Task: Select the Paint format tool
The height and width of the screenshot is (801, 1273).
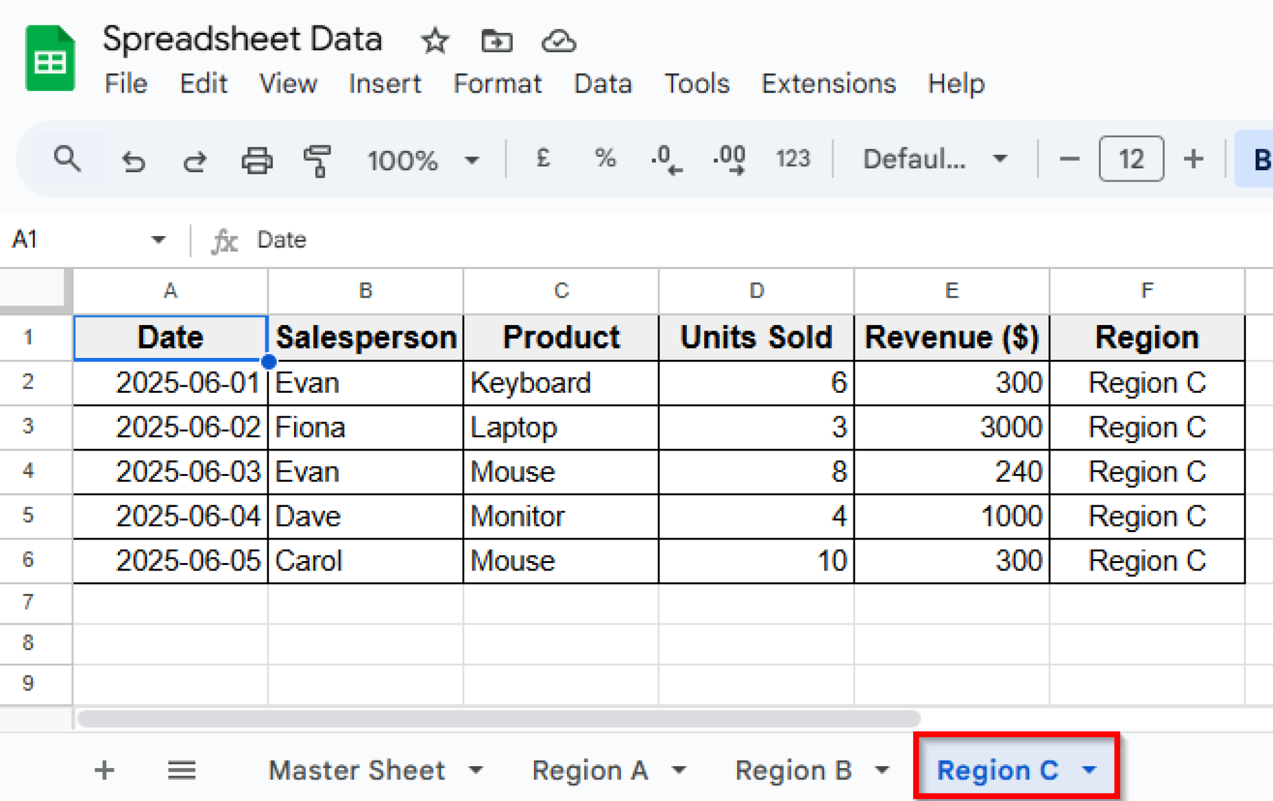Action: (x=318, y=160)
